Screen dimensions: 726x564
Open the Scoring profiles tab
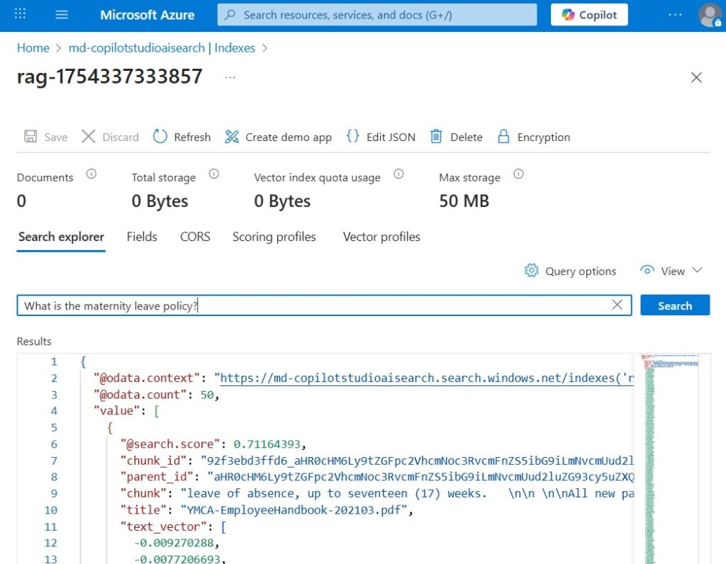click(274, 237)
